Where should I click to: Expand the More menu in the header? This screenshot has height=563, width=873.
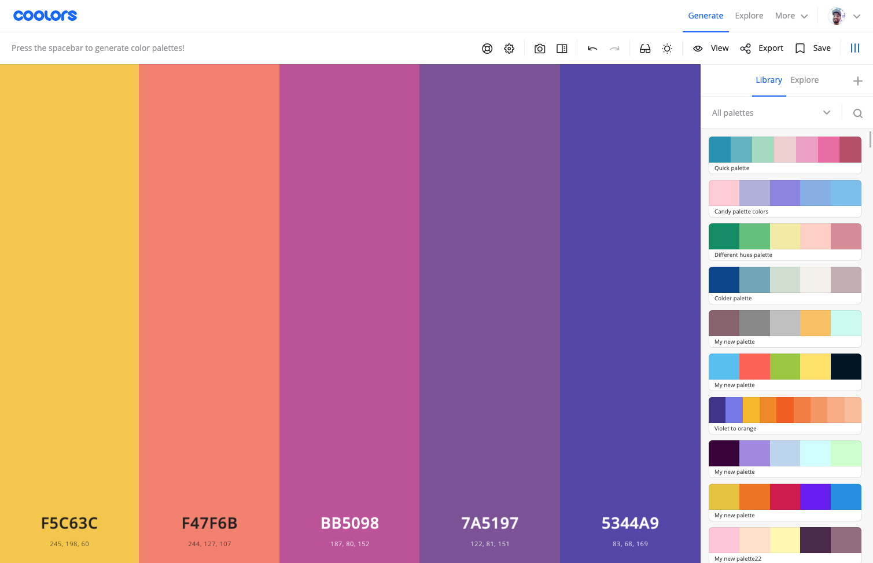click(x=790, y=16)
